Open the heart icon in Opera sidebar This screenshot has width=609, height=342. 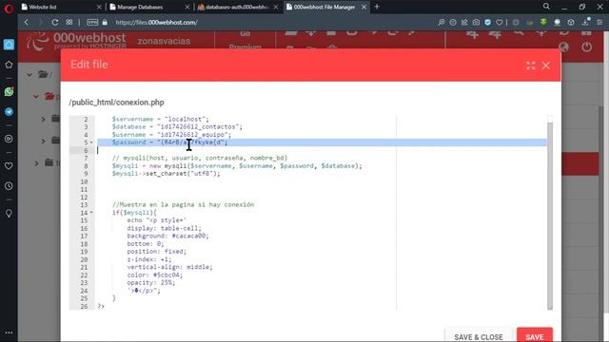[9, 166]
